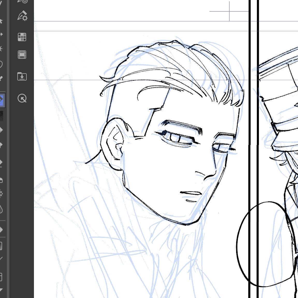This screenshot has height=298, width=298.
Task: Open the Timeline film strip icon
Action: tap(22, 55)
